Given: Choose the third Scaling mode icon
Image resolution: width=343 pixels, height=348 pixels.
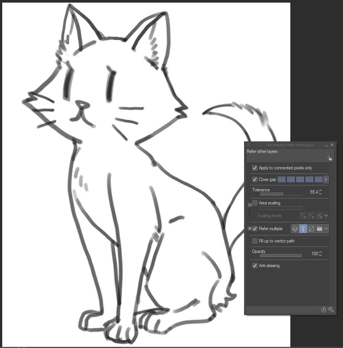Looking at the screenshot, I should pyautogui.click(x=319, y=216).
